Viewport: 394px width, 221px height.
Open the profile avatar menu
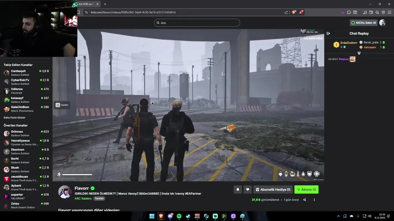click(x=382, y=23)
